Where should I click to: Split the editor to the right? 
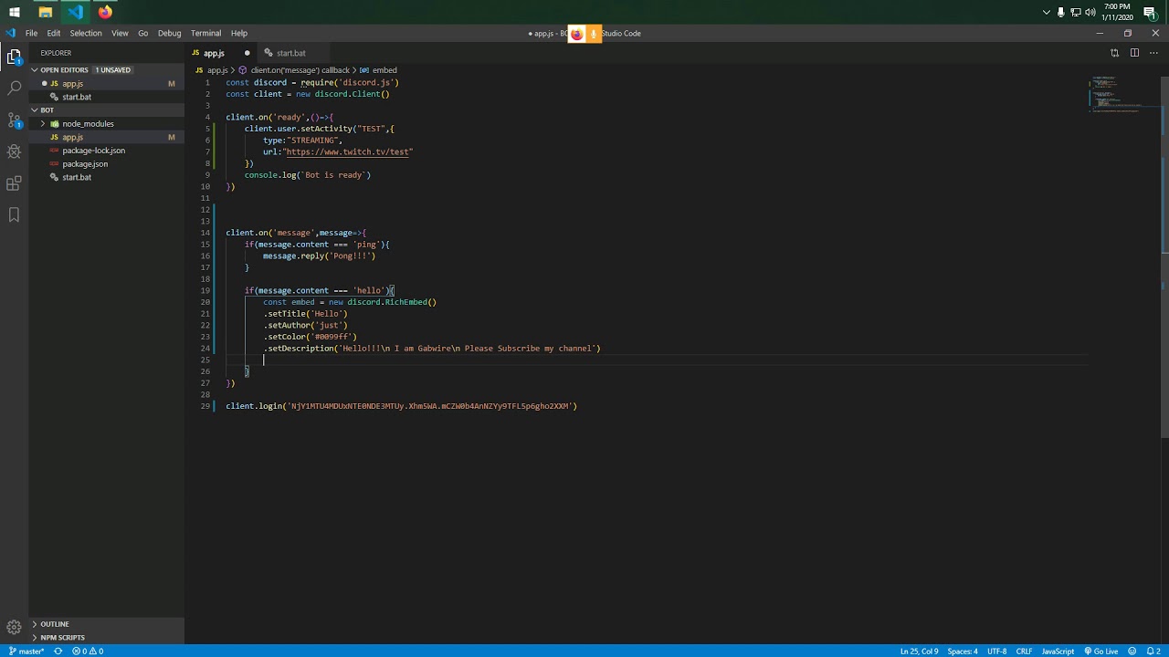point(1134,53)
